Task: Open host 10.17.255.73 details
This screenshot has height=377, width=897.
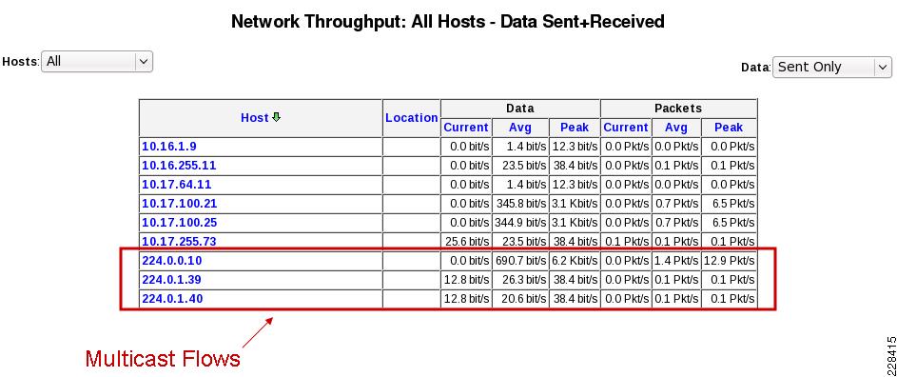Action: [179, 241]
